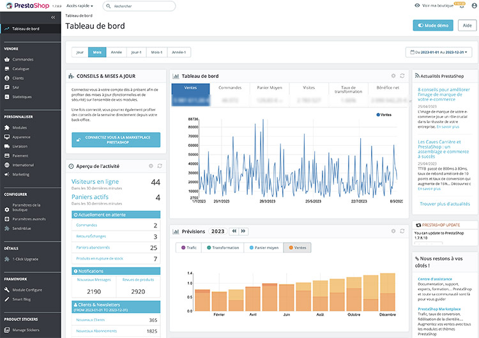Refresh the Prévisions panel
Viewport: 479px width, 338px height.
pyautogui.click(x=402, y=231)
